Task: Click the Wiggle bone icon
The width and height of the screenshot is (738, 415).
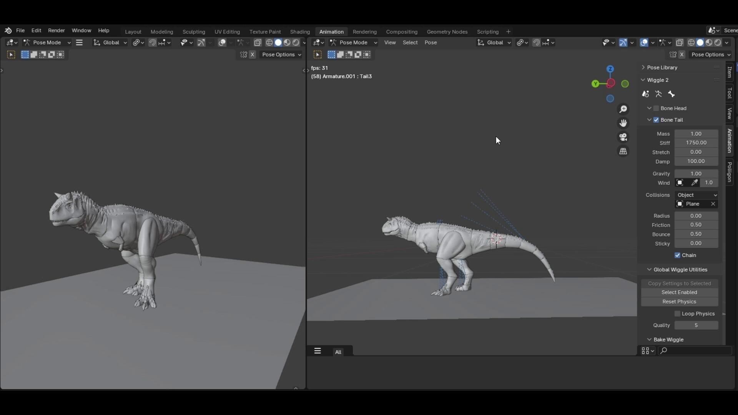Action: [672, 94]
